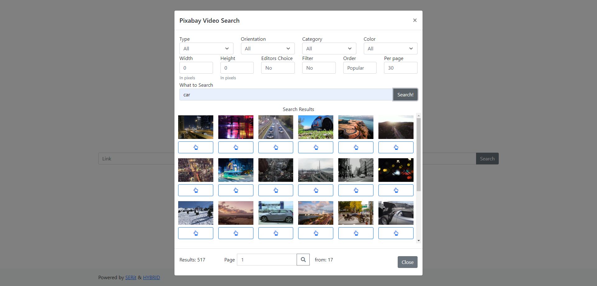This screenshot has height=286, width=597.
Task: Click select icon under cable-stayed bridge video
Action: [x=316, y=190]
